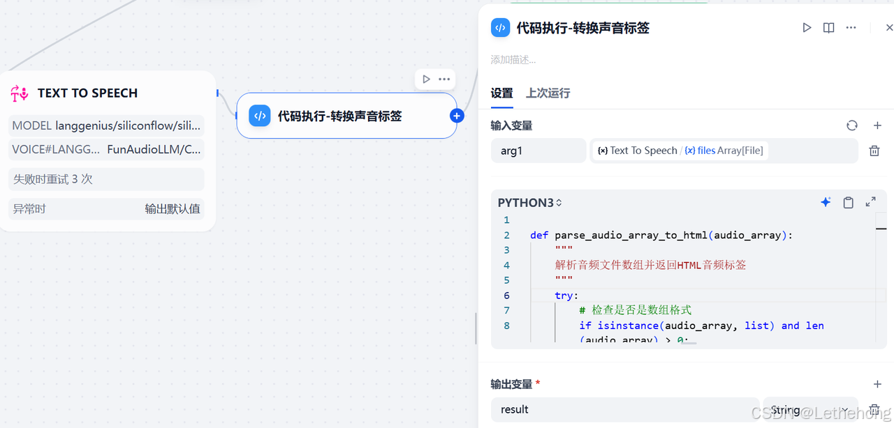Click the 输出变量 section label

pyautogui.click(x=511, y=384)
